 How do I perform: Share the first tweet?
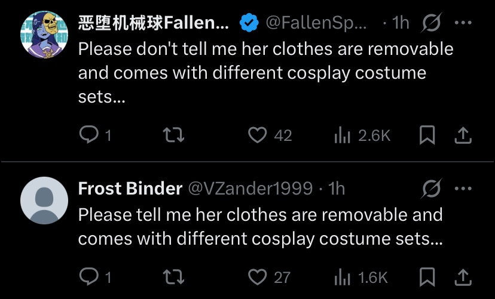coord(463,135)
